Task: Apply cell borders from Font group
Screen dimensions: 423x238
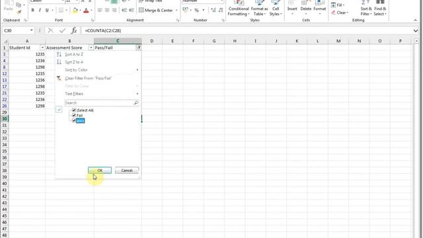Action: click(61, 11)
